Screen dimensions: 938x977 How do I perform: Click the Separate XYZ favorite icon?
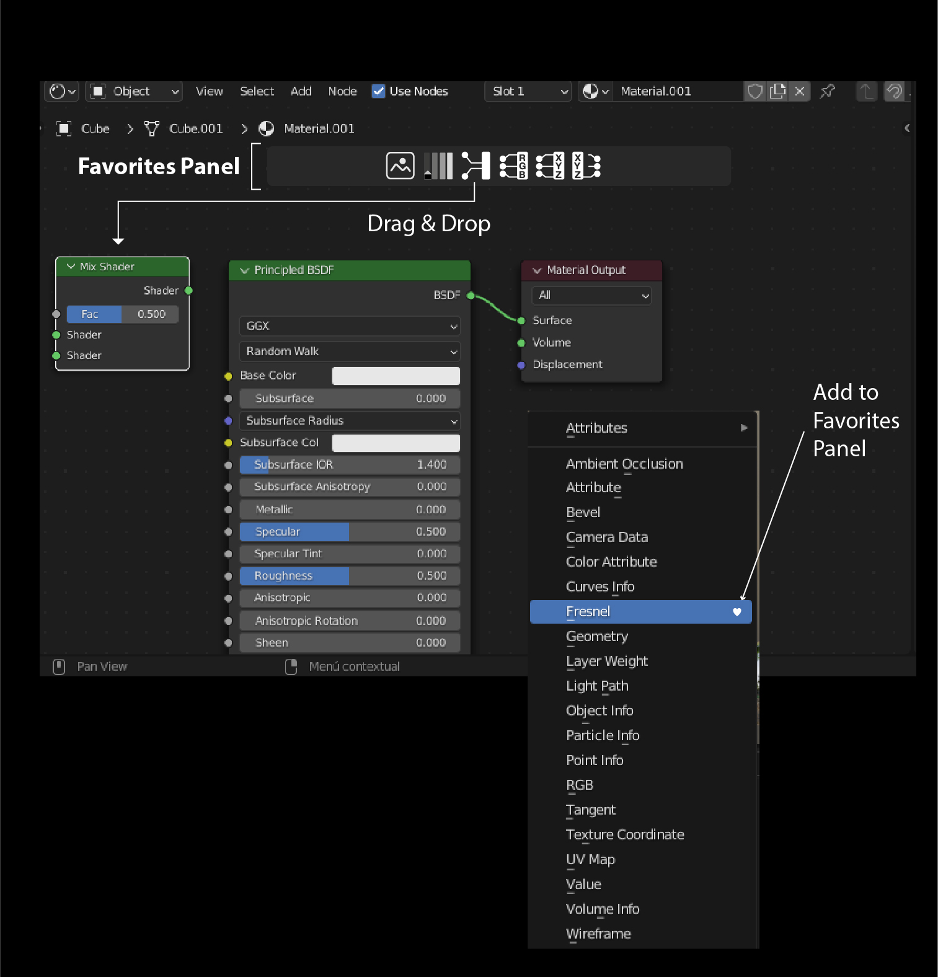pos(550,166)
